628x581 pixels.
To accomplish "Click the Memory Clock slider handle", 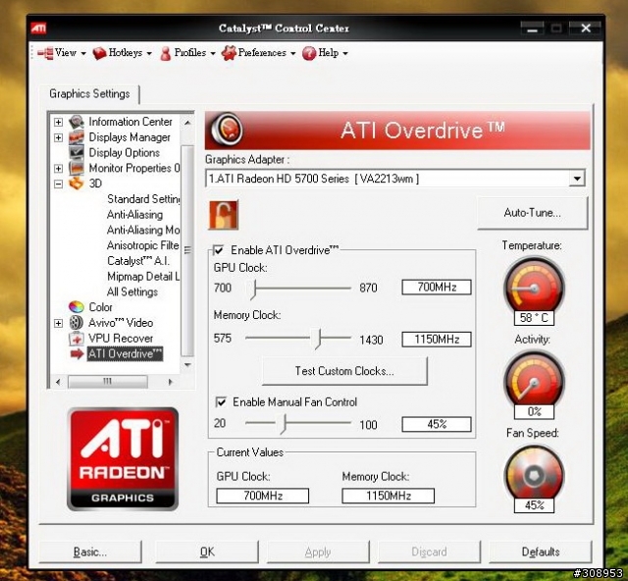I will click(318, 339).
